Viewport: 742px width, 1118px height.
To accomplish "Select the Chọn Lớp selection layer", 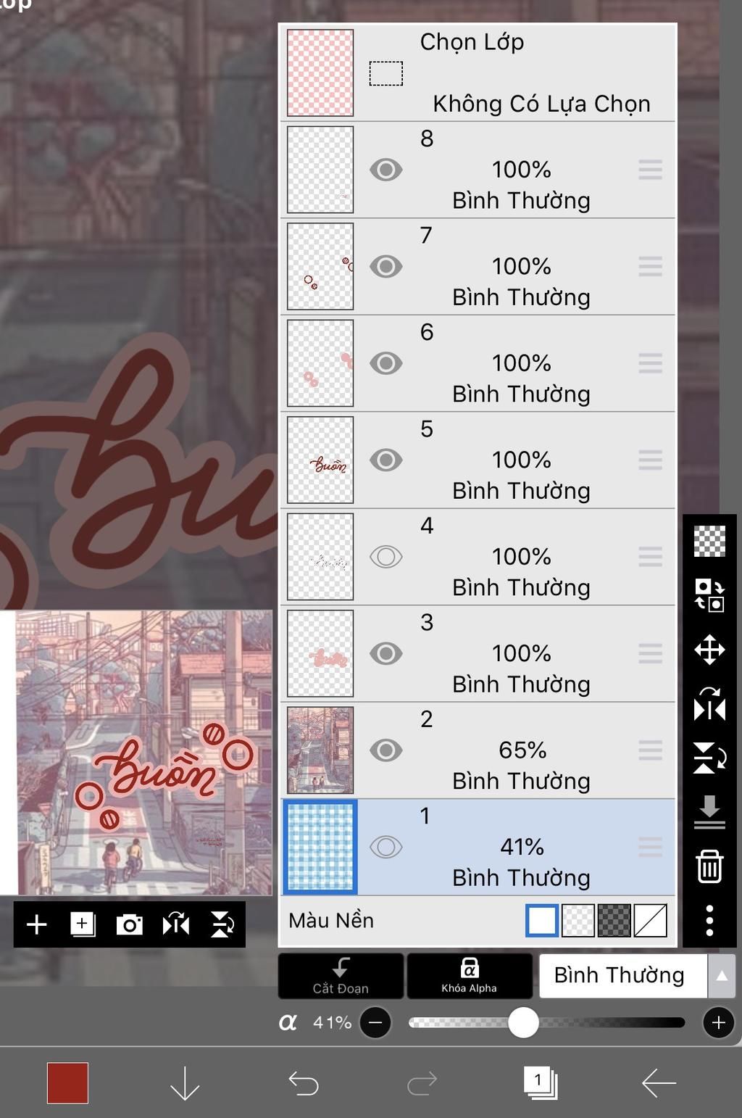I will [x=478, y=73].
